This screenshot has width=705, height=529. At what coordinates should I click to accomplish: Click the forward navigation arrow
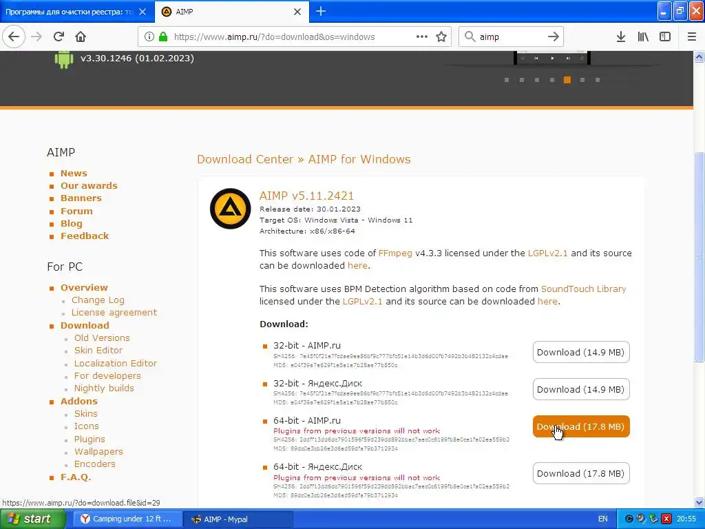(x=36, y=37)
